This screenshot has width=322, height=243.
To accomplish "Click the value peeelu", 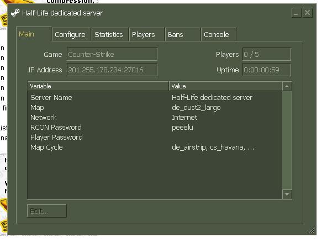I will (182, 128).
